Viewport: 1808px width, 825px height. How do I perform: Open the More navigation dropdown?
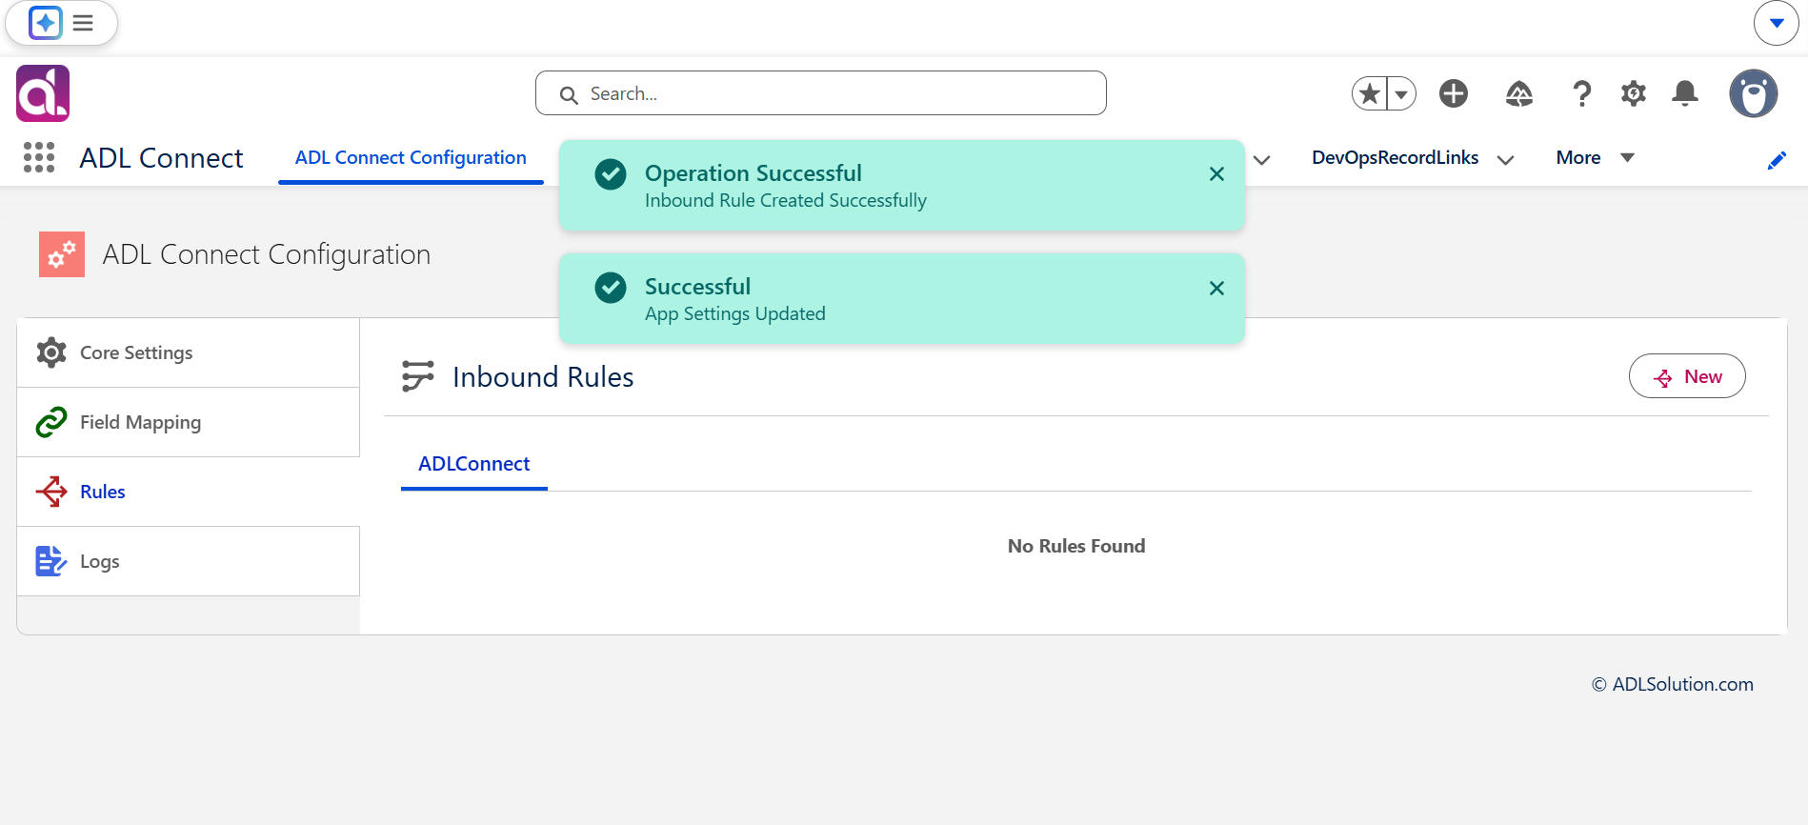(1596, 158)
